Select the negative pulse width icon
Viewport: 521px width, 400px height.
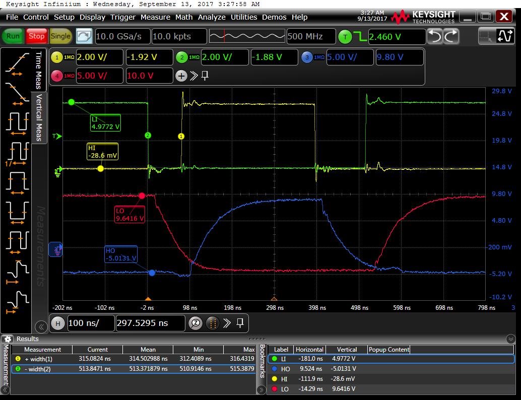tap(17, 213)
